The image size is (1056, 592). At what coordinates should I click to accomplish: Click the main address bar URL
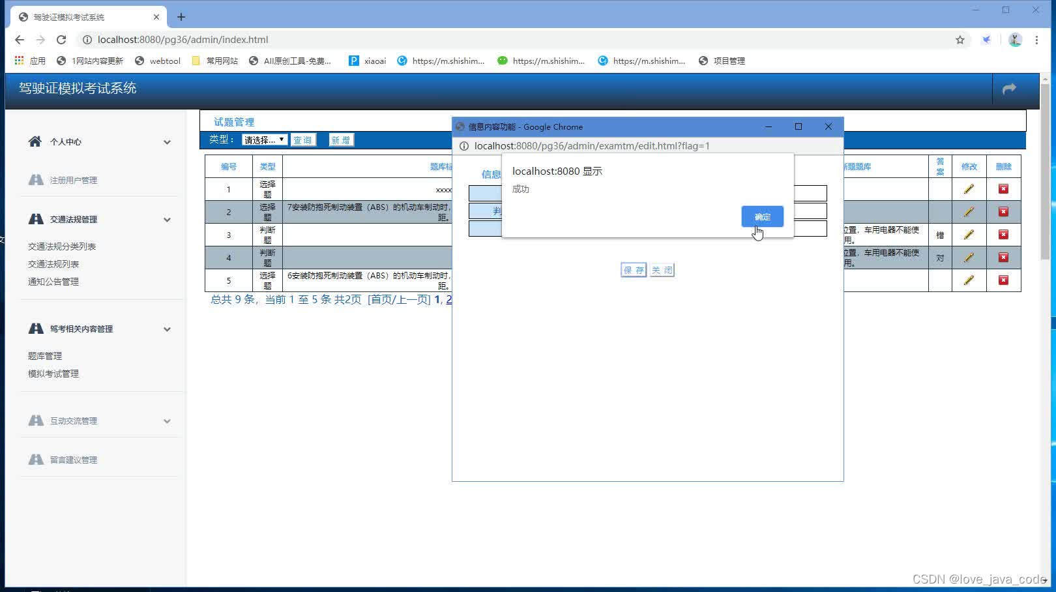[x=183, y=40]
